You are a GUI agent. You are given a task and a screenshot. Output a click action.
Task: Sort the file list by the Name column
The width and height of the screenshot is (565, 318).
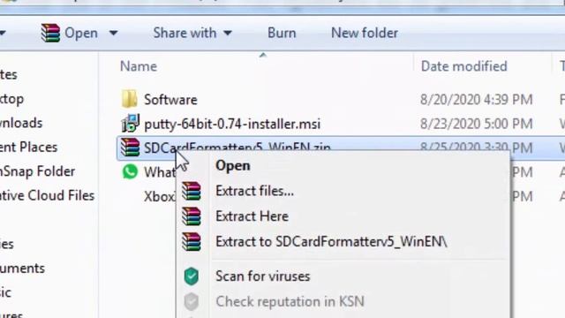[x=139, y=66]
